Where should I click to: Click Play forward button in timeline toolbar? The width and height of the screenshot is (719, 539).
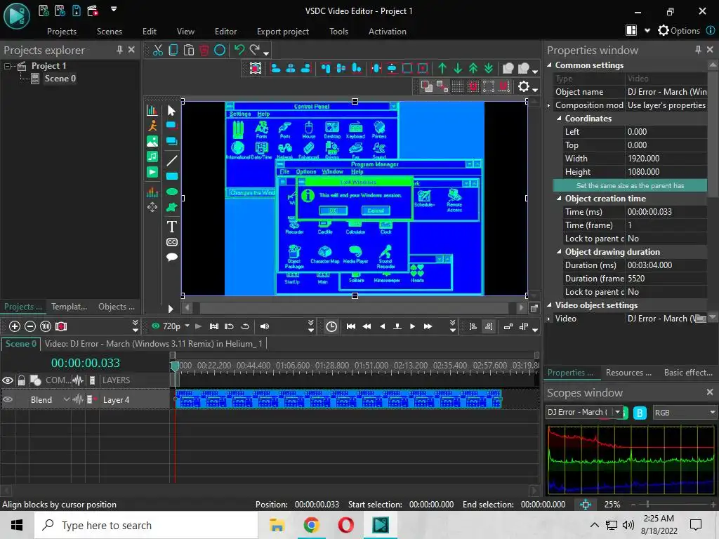click(x=412, y=326)
